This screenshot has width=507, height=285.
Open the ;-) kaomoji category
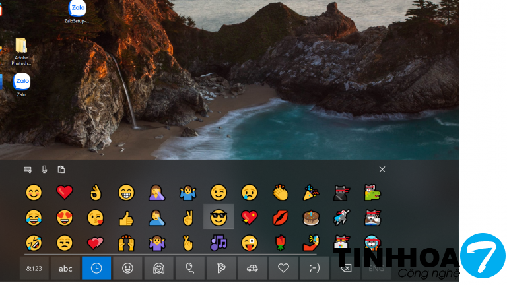pyautogui.click(x=314, y=269)
